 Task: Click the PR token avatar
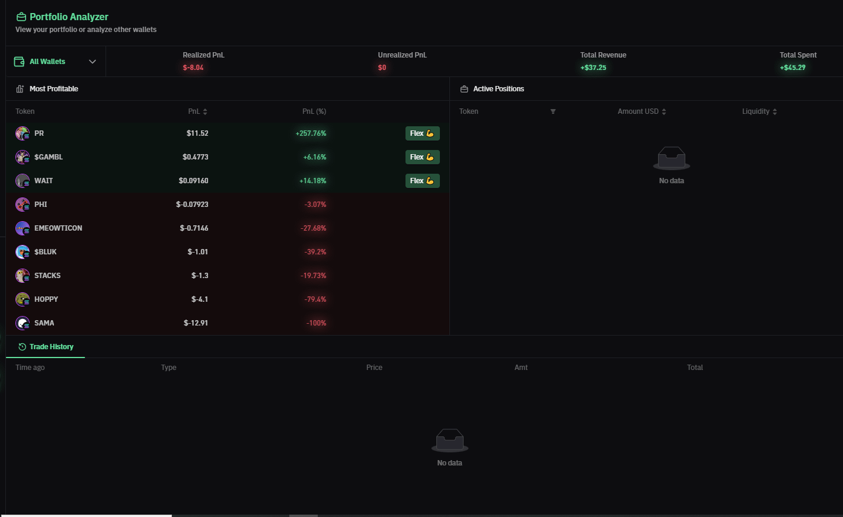tap(22, 133)
